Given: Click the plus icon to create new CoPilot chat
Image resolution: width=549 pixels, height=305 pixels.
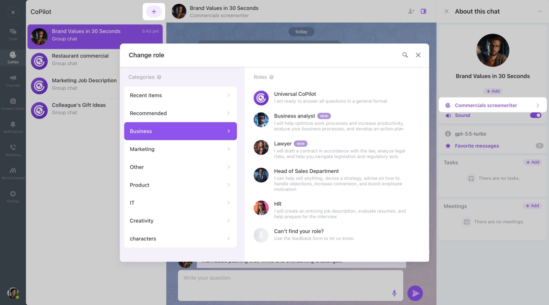Looking at the screenshot, I should coord(154,12).
